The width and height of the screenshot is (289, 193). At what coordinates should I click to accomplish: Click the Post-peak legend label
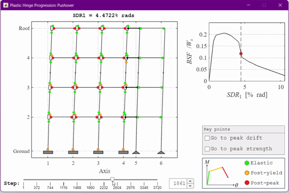(x=265, y=183)
